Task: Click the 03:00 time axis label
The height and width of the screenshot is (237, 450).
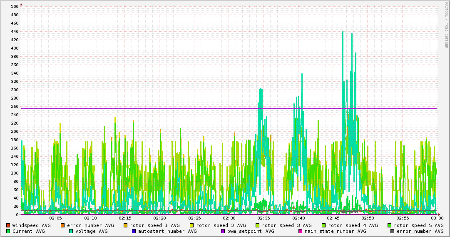Action: pyautogui.click(x=437, y=218)
